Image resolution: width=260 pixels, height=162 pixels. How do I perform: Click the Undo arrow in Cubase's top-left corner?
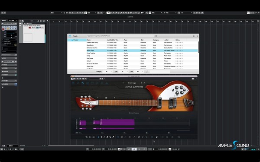pyautogui.click(x=2, y=13)
